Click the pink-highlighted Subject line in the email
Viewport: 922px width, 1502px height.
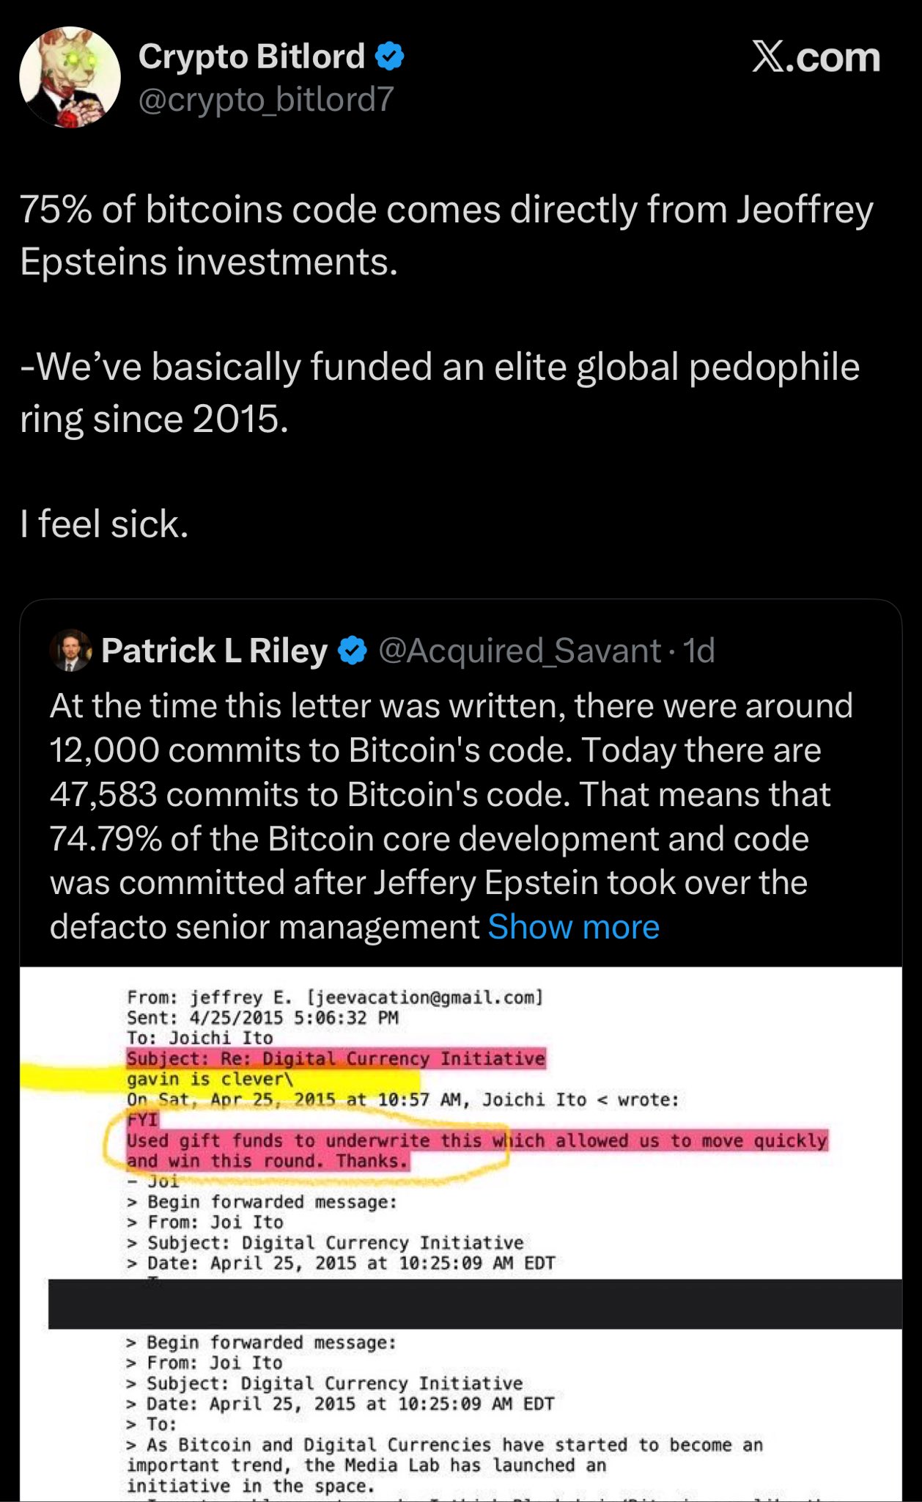click(336, 1058)
